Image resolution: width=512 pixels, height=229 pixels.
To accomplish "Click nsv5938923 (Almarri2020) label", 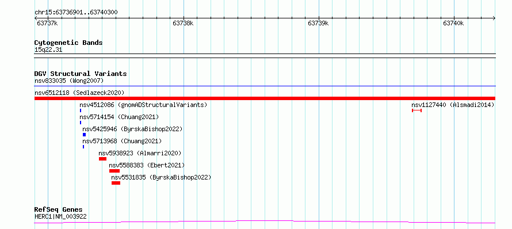I will 140,153.
